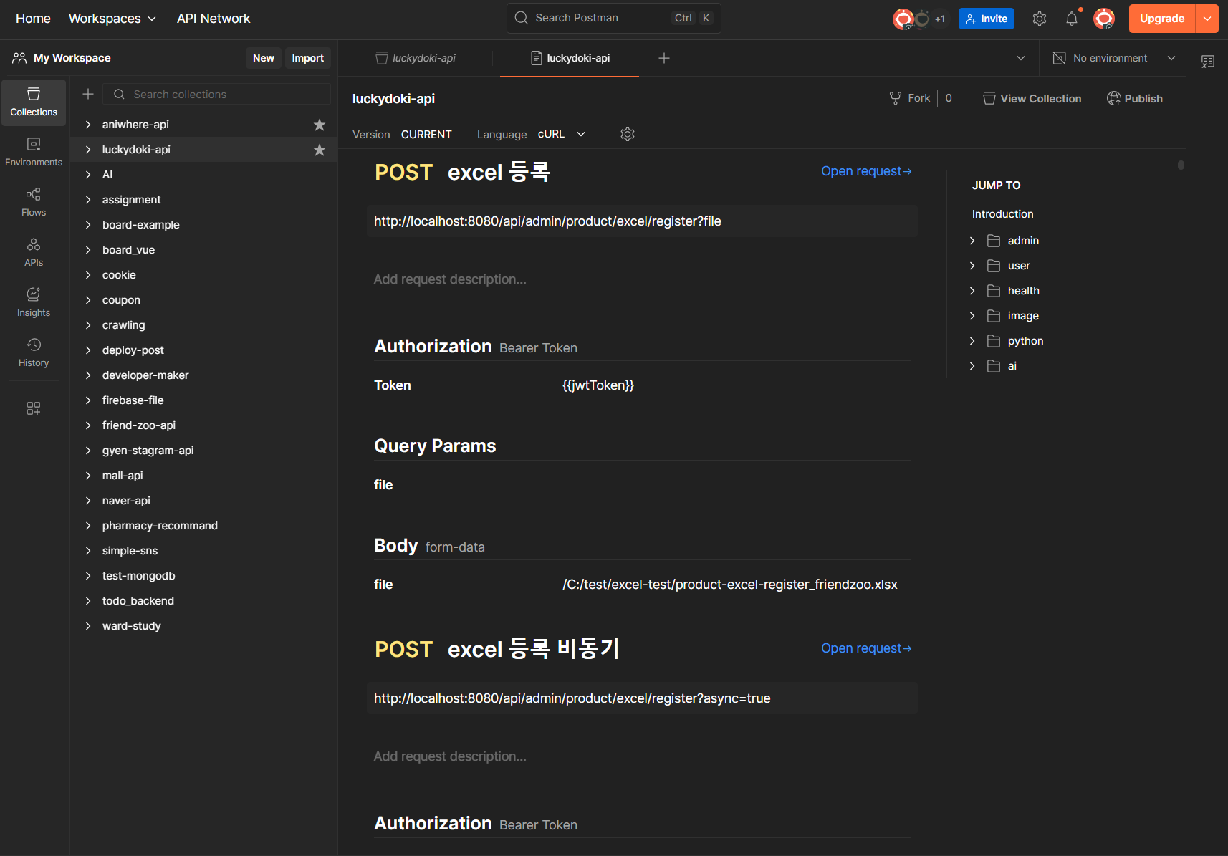Open the tab list dropdown chevron

(1021, 58)
